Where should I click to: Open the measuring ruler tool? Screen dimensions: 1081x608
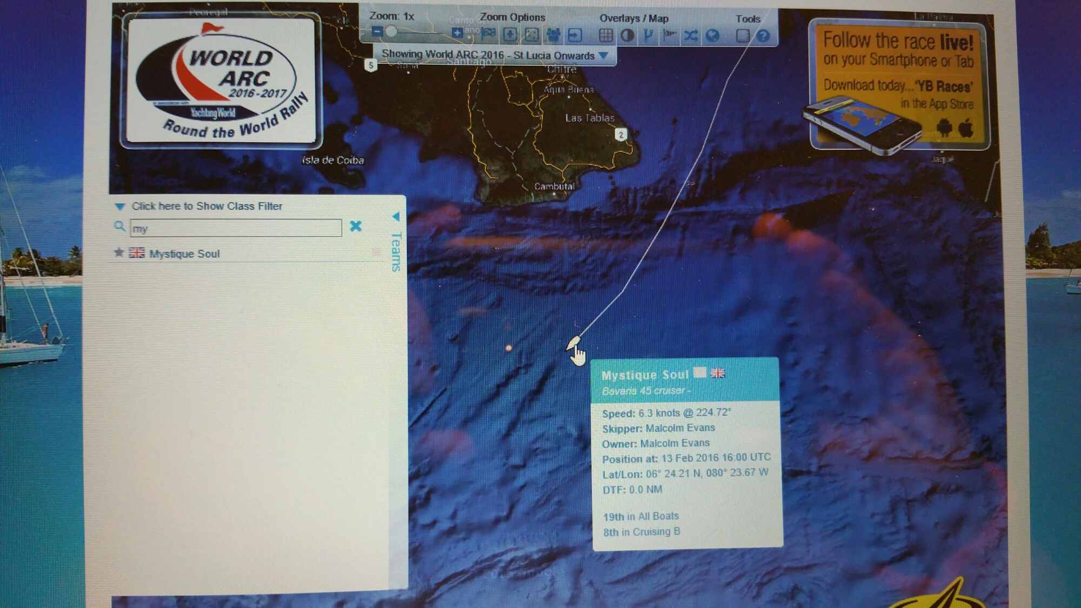point(743,36)
